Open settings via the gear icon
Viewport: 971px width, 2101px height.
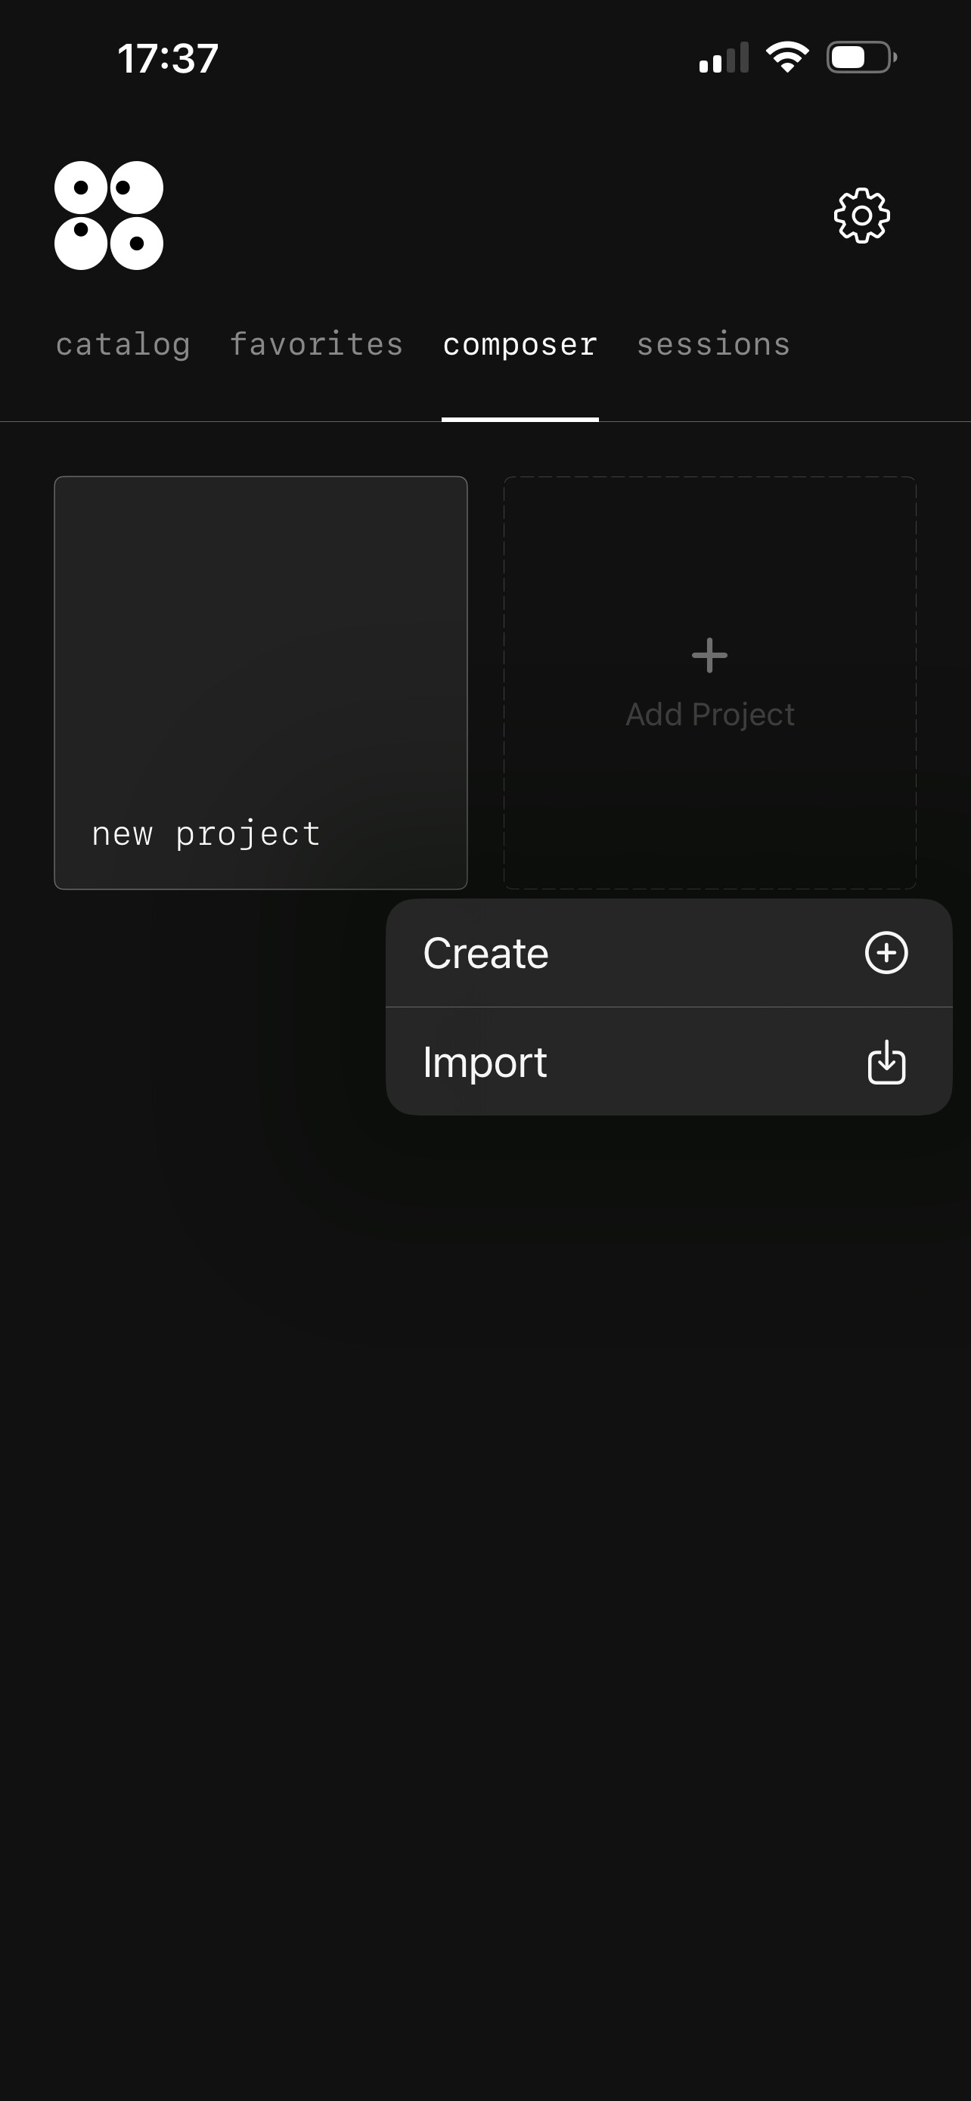point(862,216)
